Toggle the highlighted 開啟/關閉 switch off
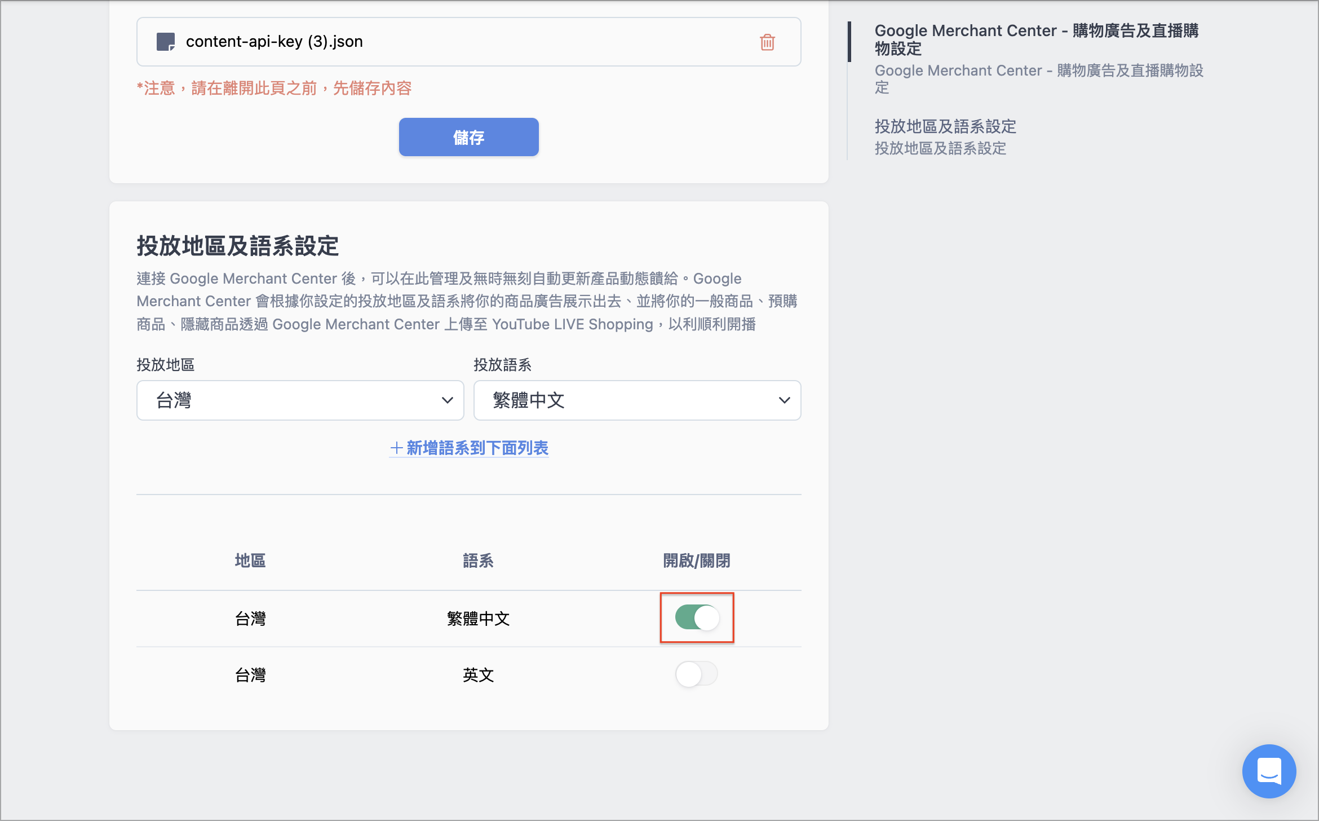This screenshot has width=1319, height=821. pos(697,618)
